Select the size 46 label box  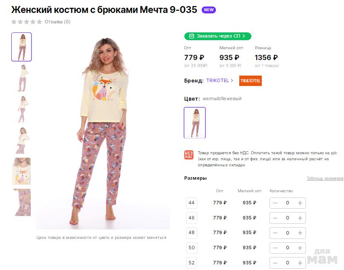(191, 218)
